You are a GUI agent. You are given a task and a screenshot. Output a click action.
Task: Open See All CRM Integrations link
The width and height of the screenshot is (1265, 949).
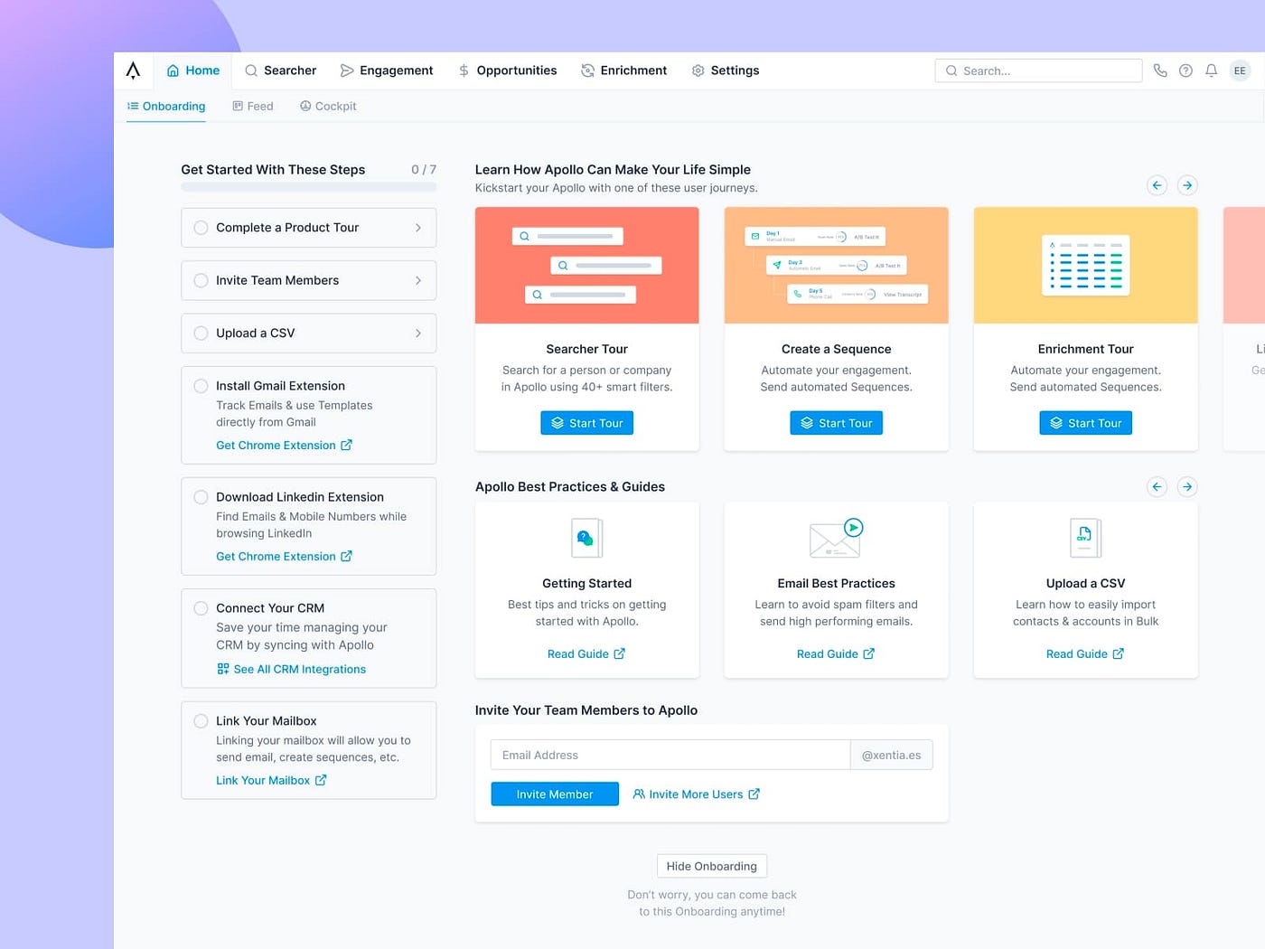coord(291,670)
